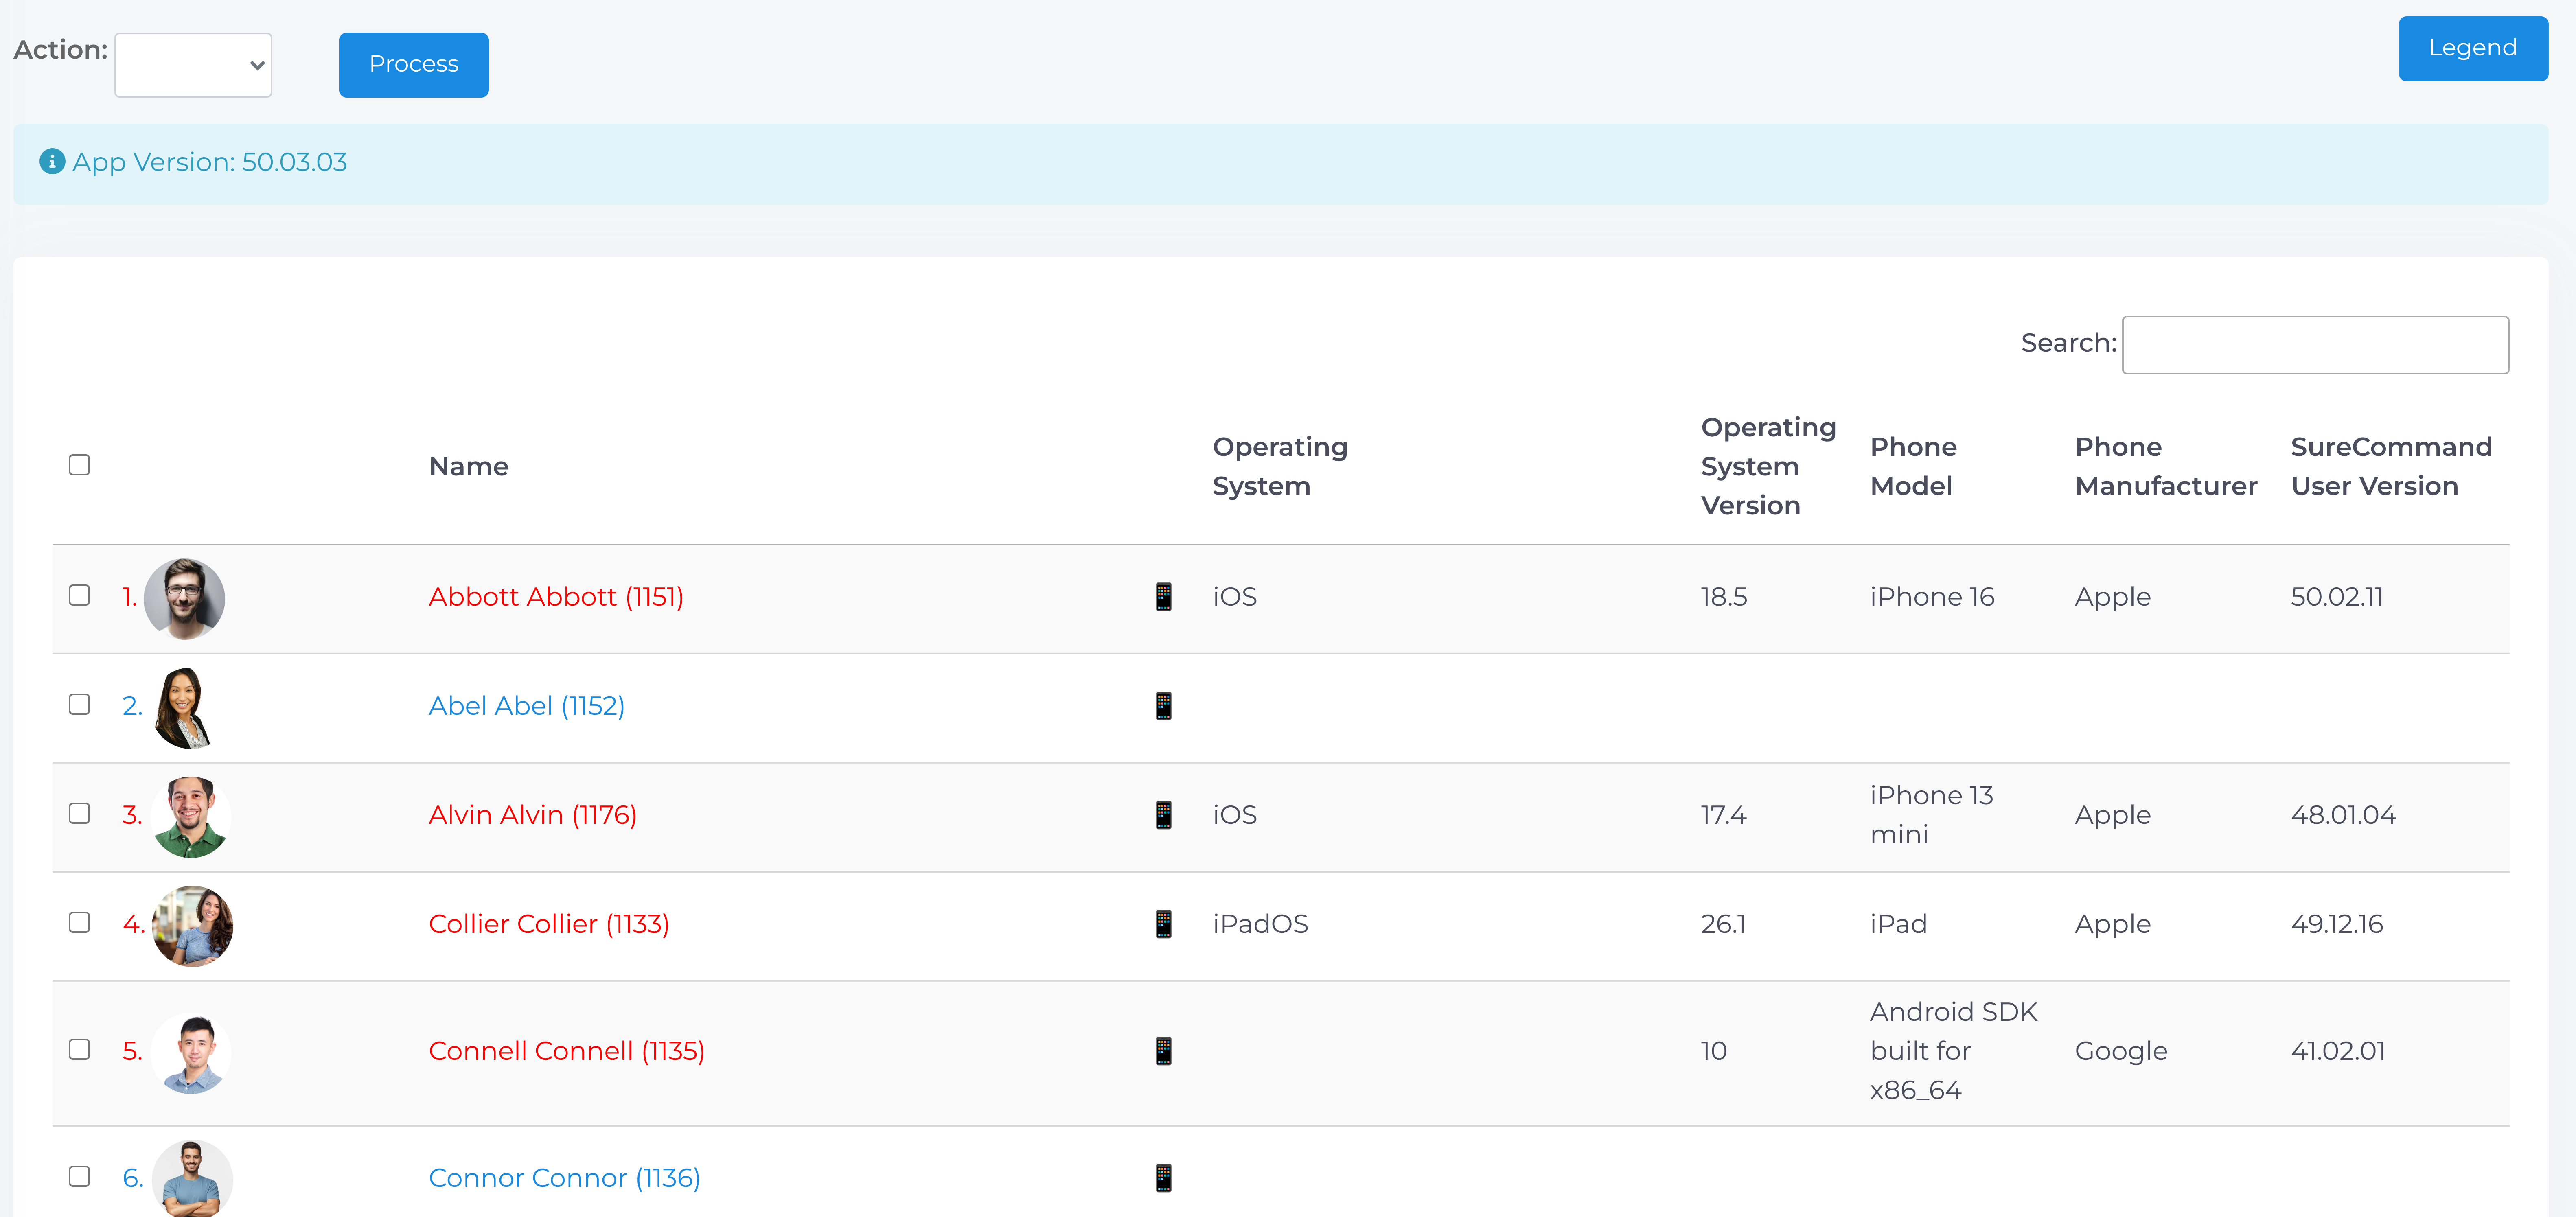Open Collier Collier's profile photo
The width and height of the screenshot is (2576, 1217).
point(192,925)
